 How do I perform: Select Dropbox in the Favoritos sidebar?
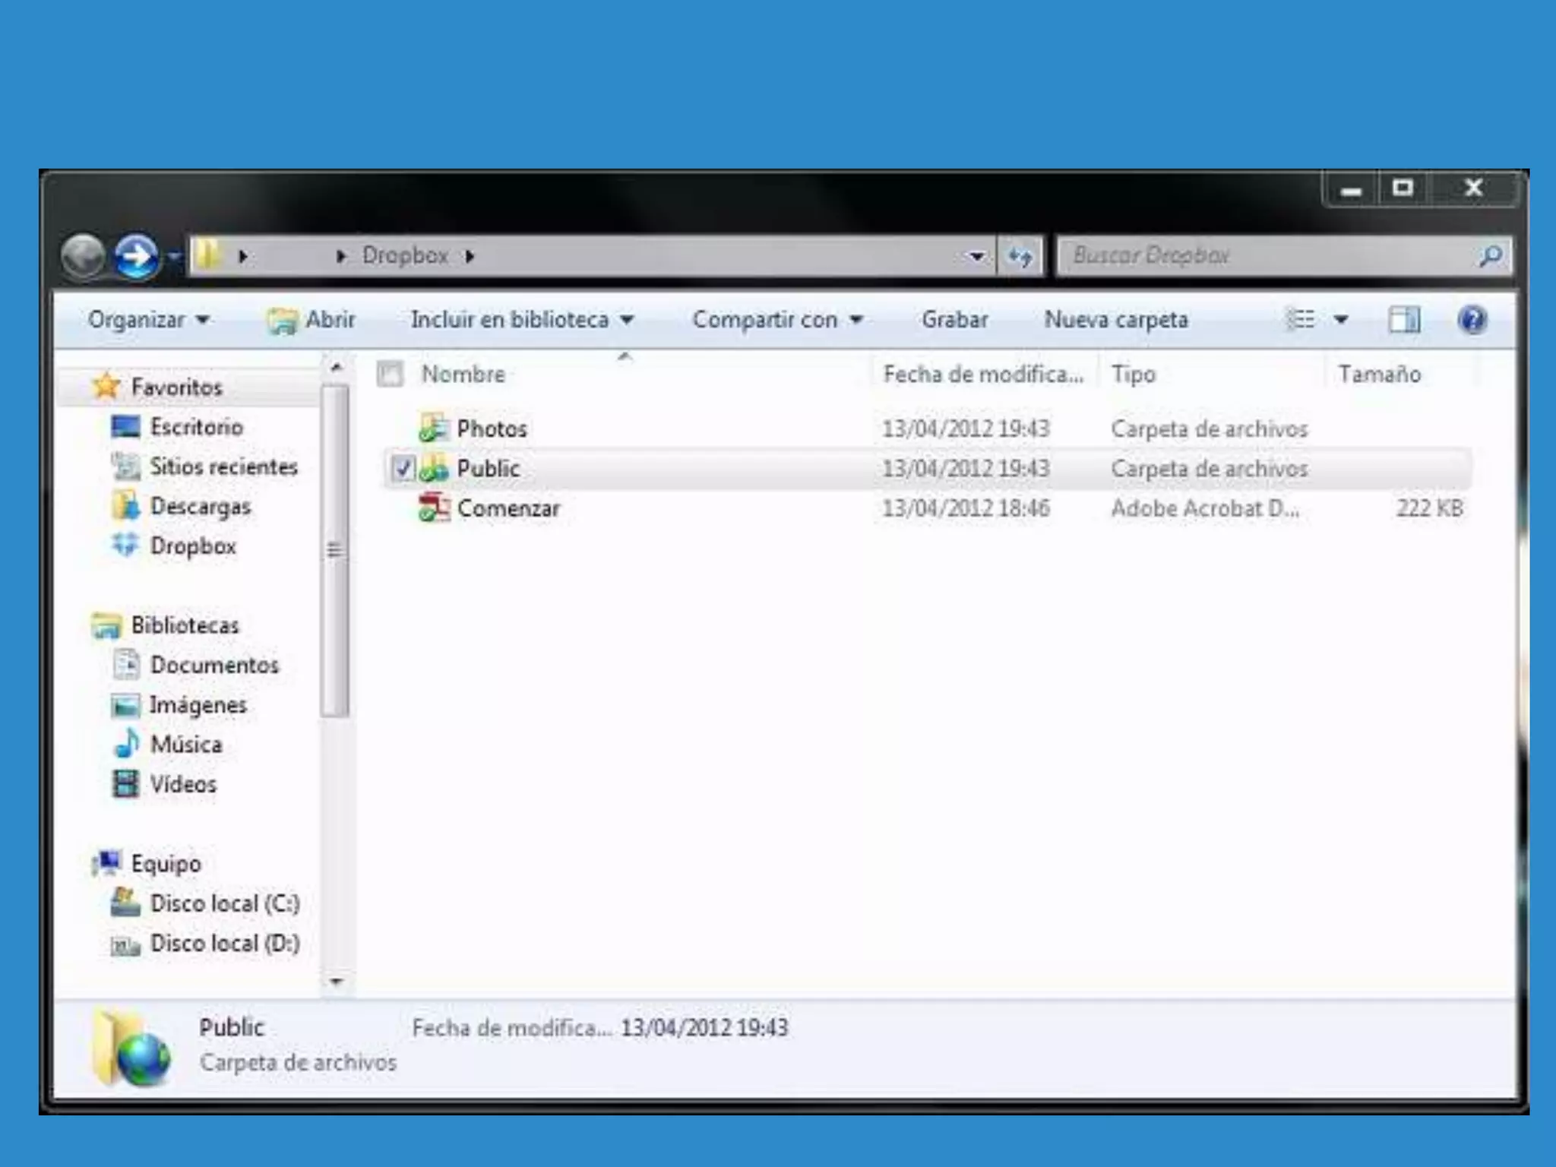pyautogui.click(x=193, y=546)
